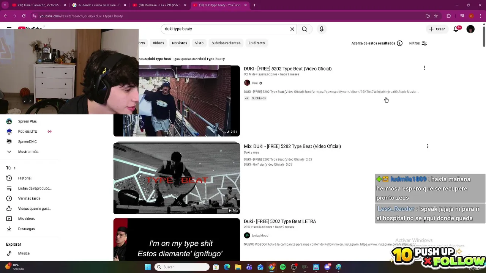Open the browser extensions puzzle icon
486x273 pixels.
[448, 16]
